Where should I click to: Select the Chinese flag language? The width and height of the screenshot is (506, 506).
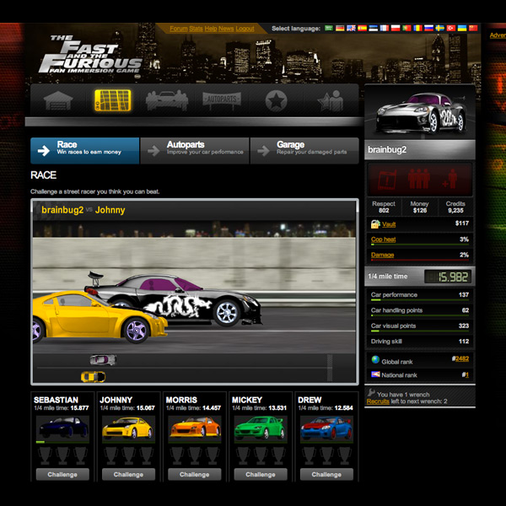coord(473,28)
